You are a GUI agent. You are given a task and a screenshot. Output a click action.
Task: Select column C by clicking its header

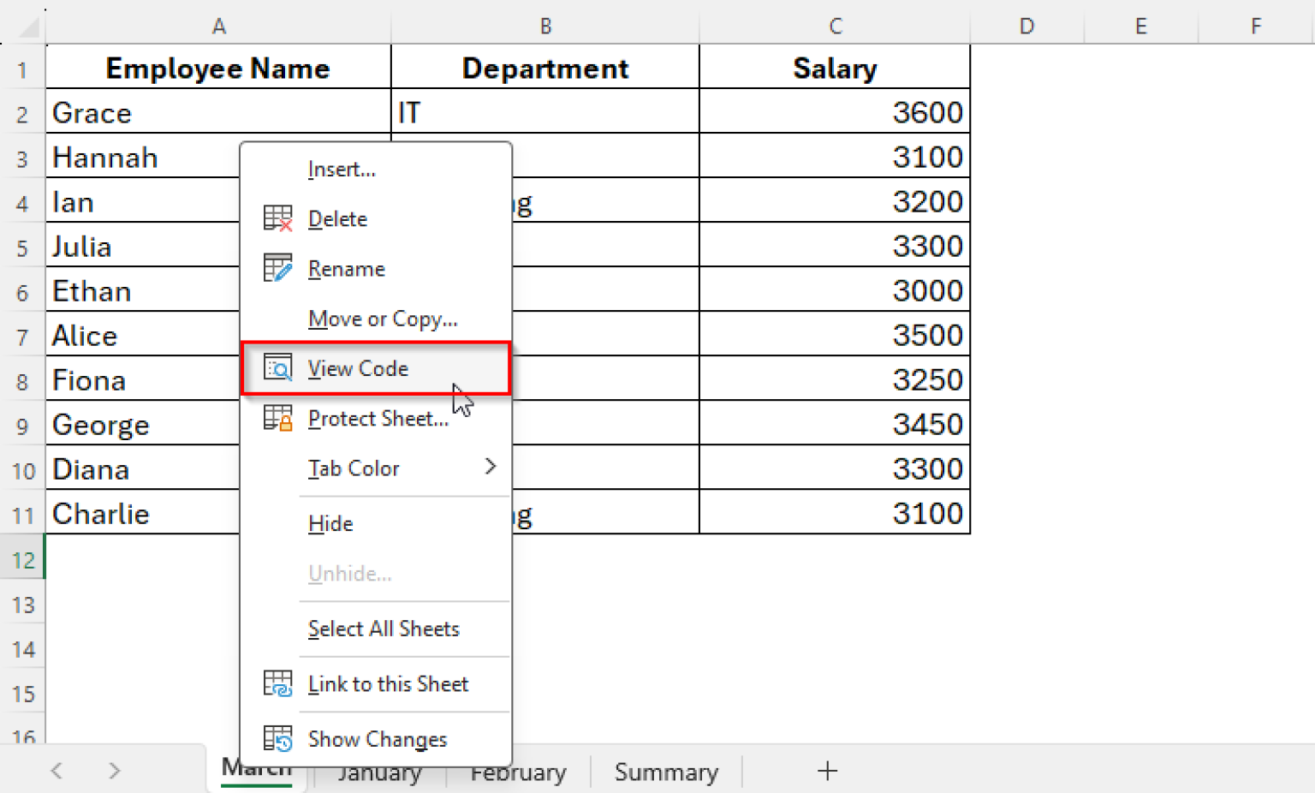coord(835,26)
